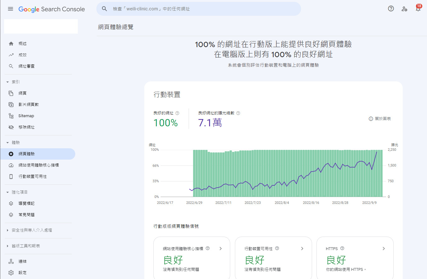The width and height of the screenshot is (427, 279).
Task: Open the hamburger main menu
Action: pyautogui.click(x=10, y=9)
